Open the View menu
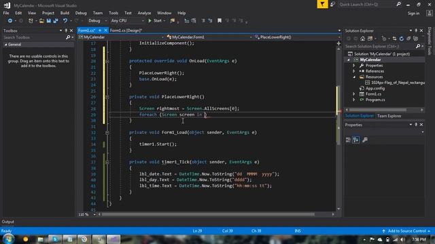Screen dimensions: 435x244 pyautogui.click(x=32, y=13)
